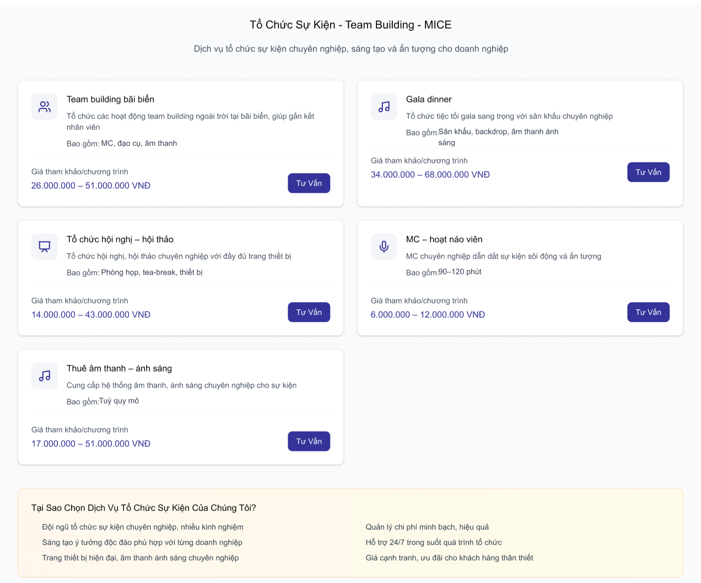Click the Tại Sao Chọn Dịch Vụ section heading
701x583 pixels.
click(144, 508)
